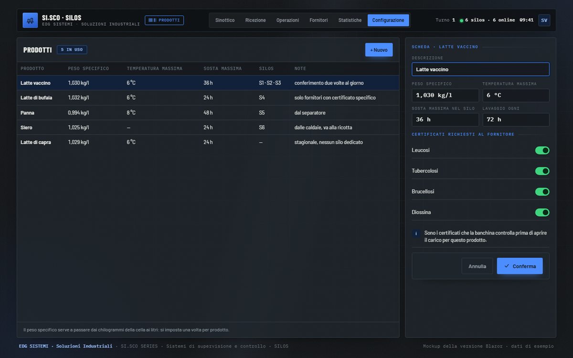Choose the Siero product in the table

click(208, 127)
